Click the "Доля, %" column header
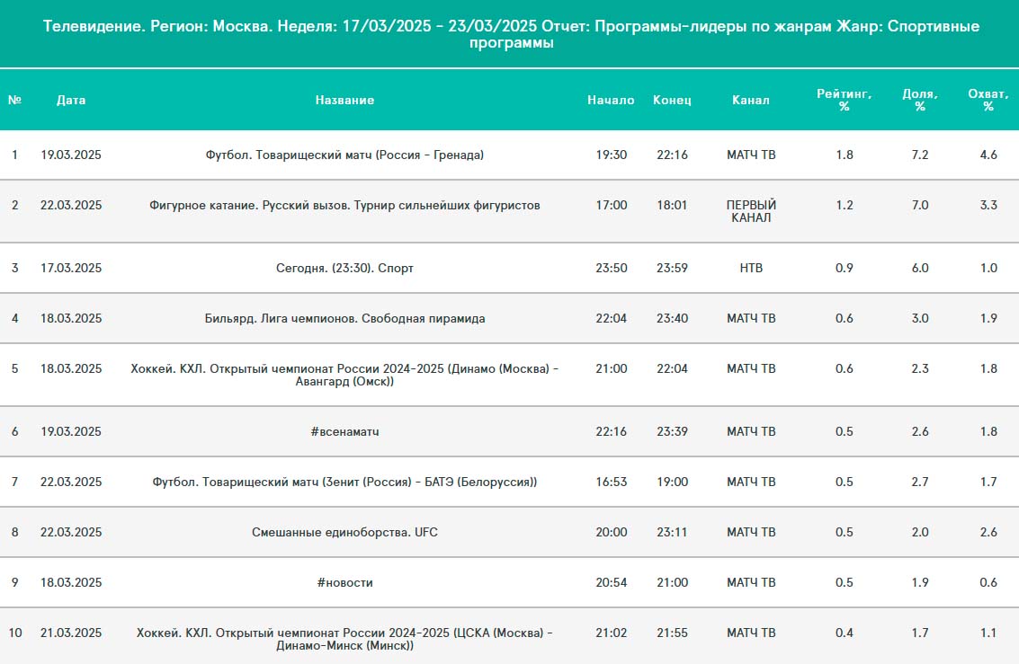1019x664 pixels. coord(919,100)
